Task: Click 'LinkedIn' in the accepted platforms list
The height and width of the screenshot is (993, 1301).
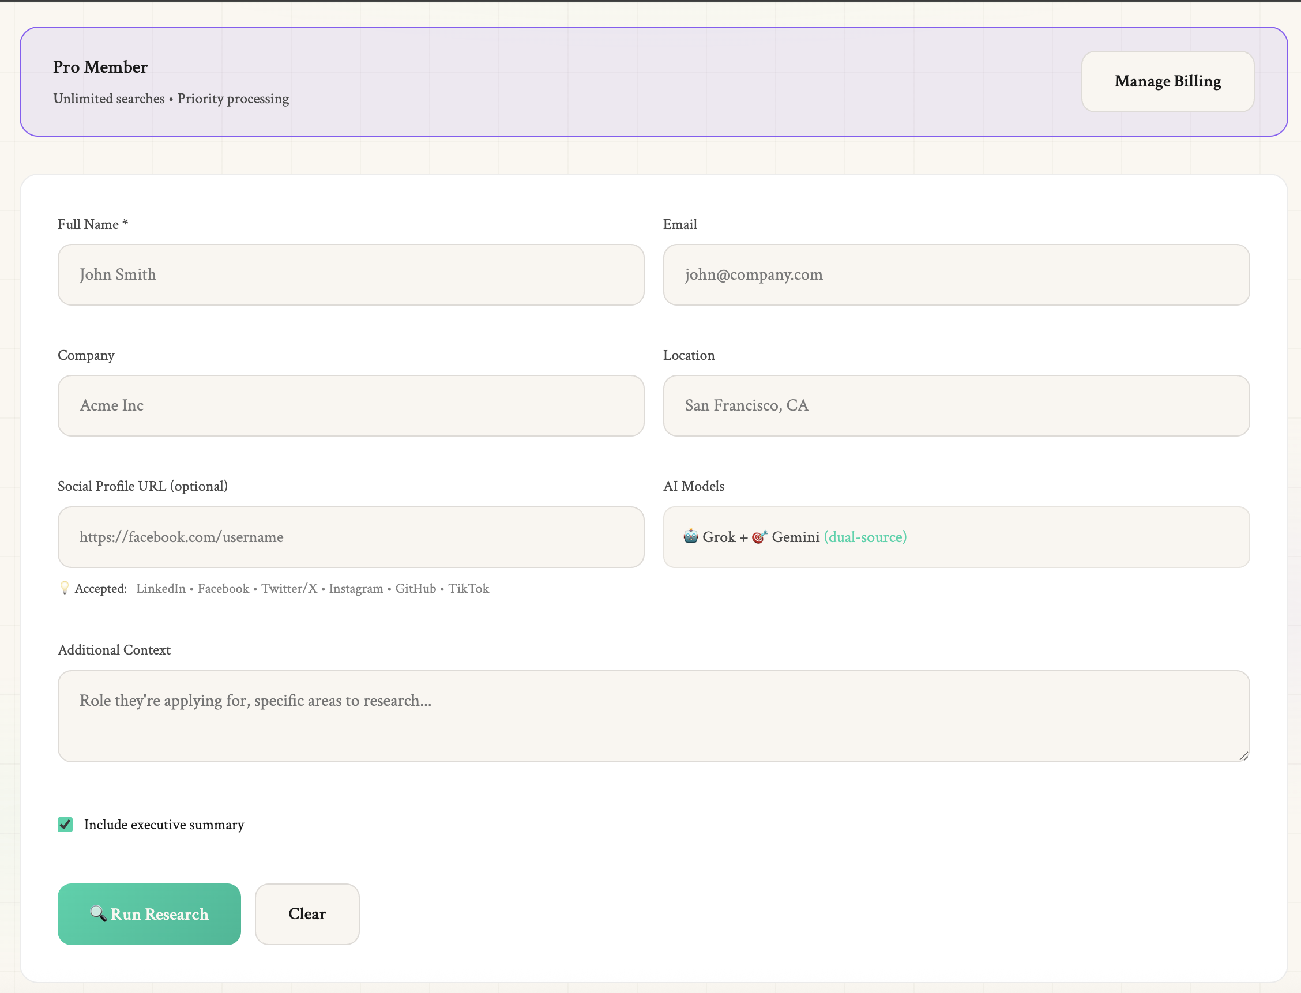Action: [161, 588]
